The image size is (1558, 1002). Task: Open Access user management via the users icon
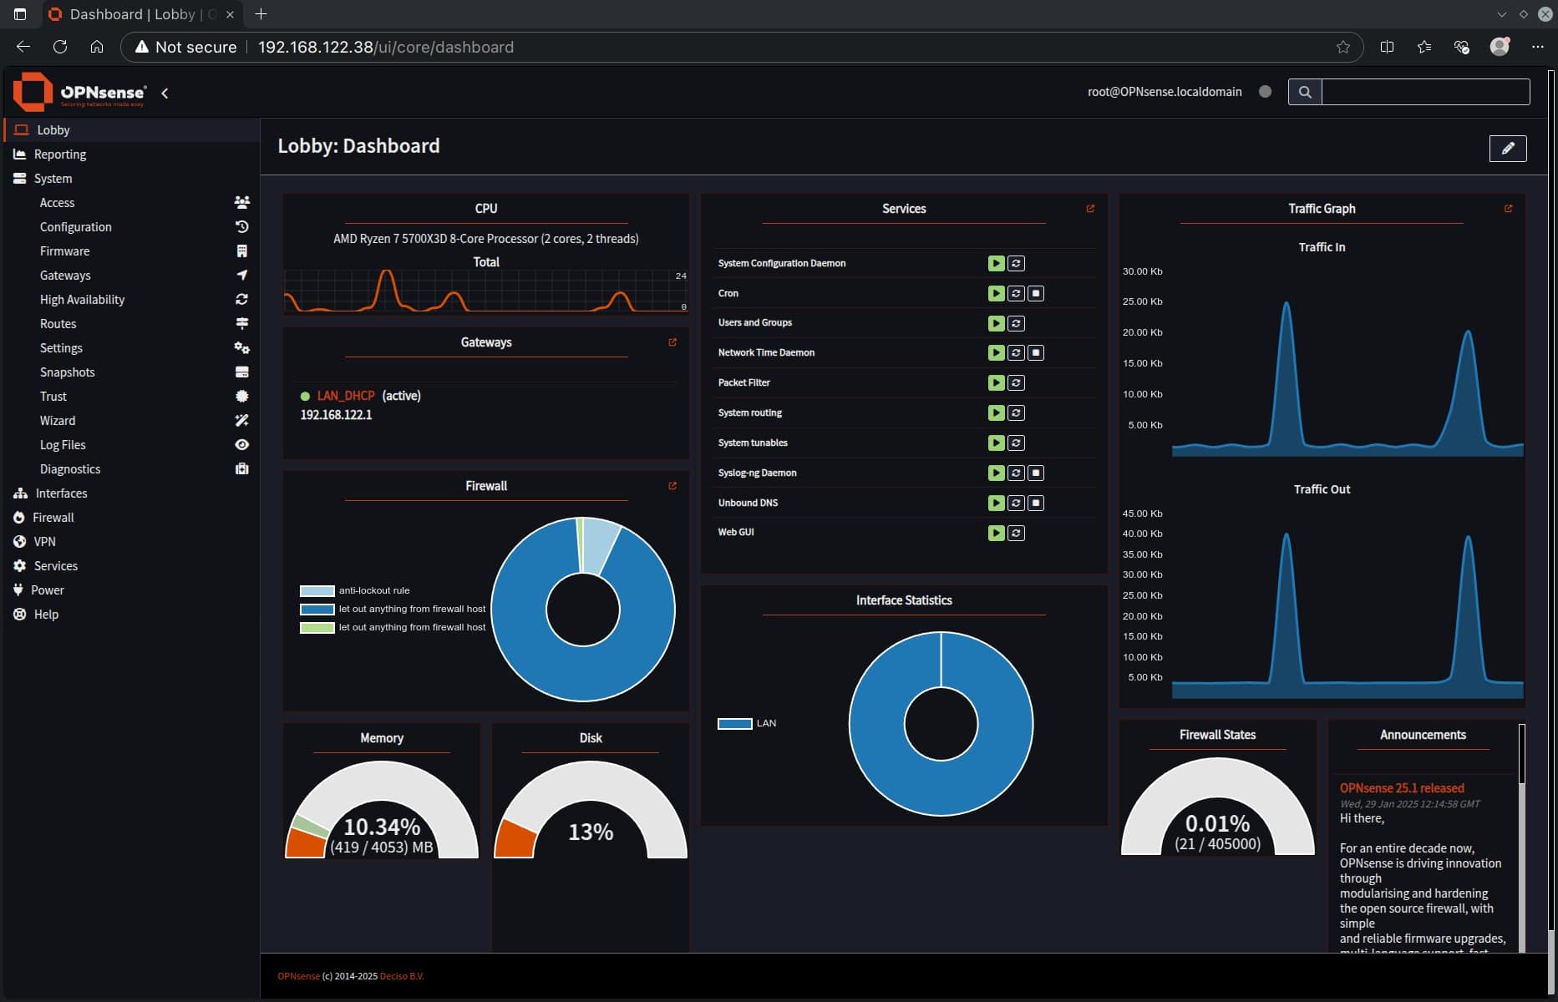coord(241,202)
